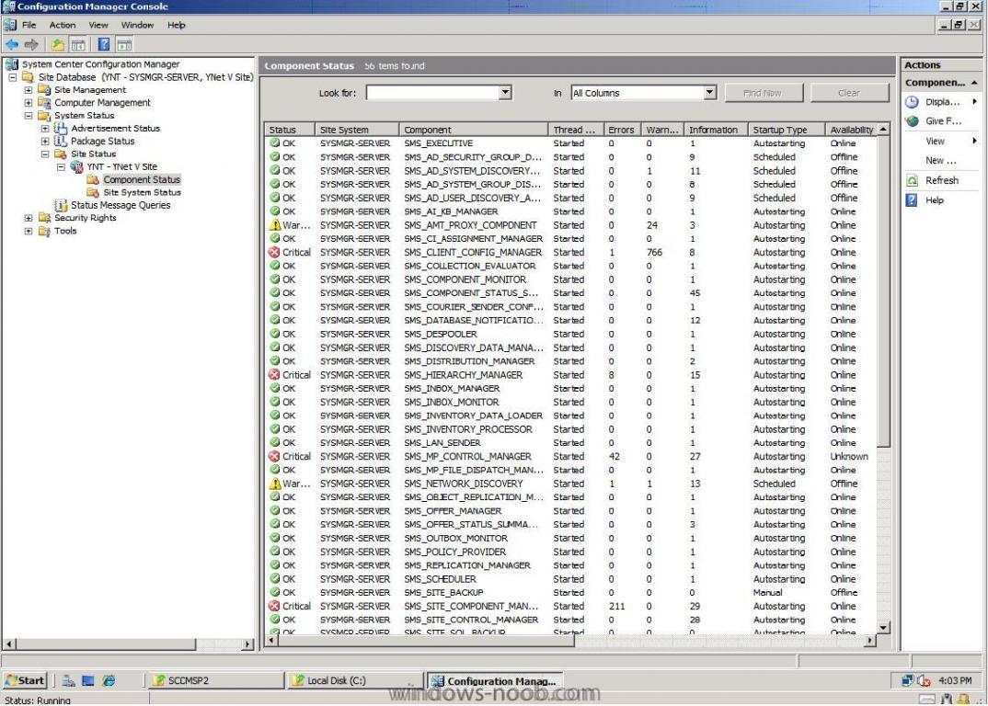The image size is (988, 706).
Task: Click the Help icon in Actions pane
Action: click(912, 200)
